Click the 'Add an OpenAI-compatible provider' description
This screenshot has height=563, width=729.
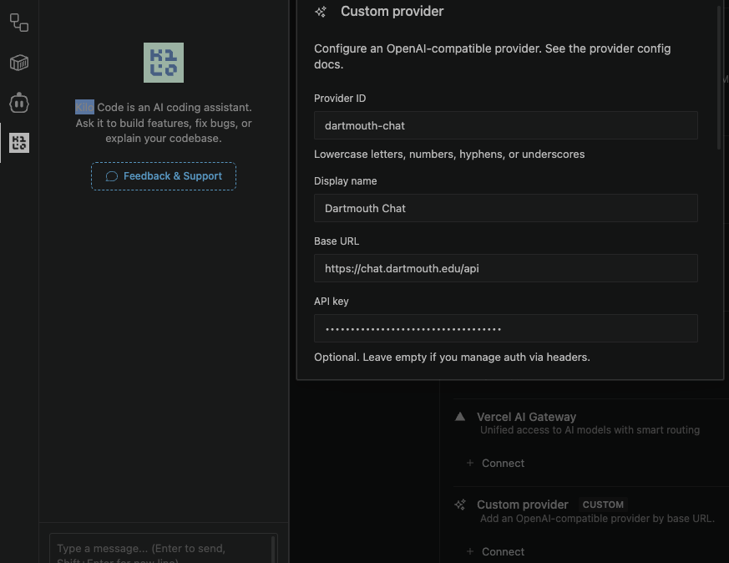pos(597,519)
